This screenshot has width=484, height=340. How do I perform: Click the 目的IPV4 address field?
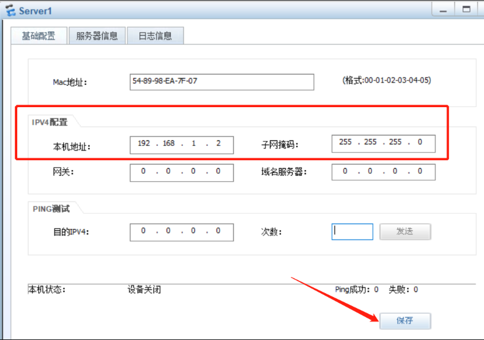point(181,232)
